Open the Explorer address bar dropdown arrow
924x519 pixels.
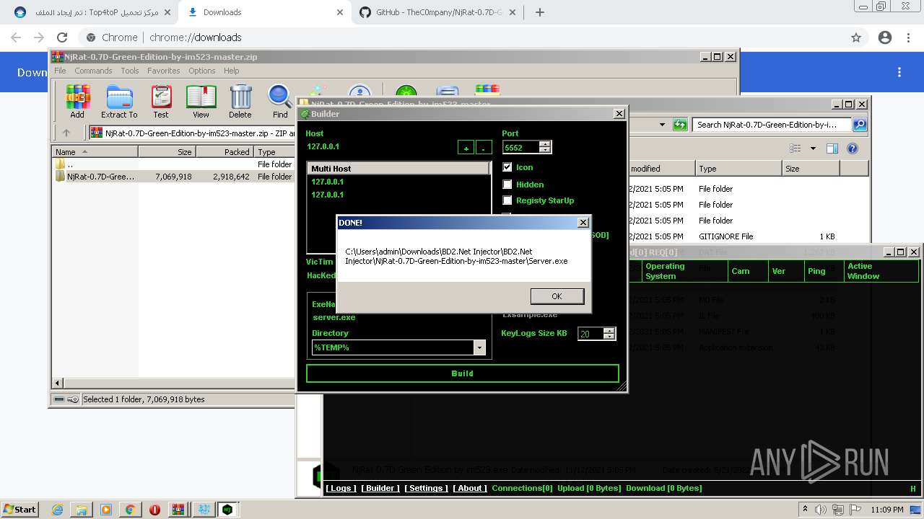[662, 125]
